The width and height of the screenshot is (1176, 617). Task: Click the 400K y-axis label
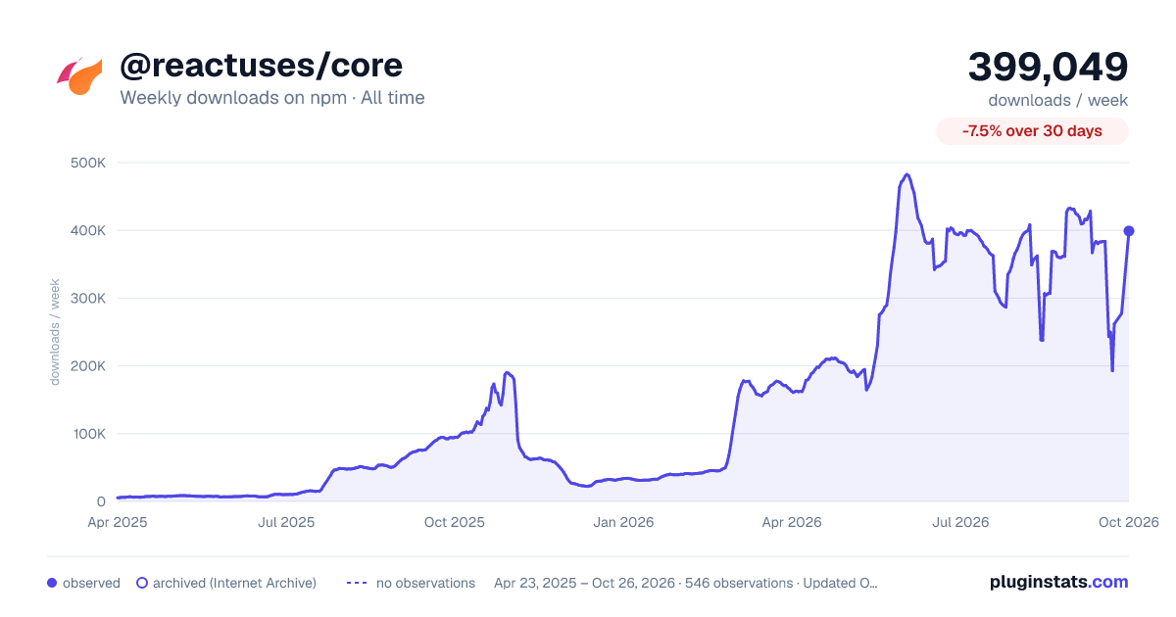pyautogui.click(x=89, y=230)
